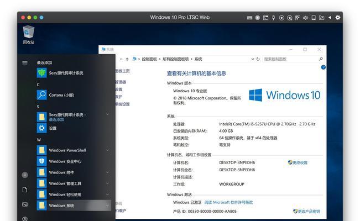
Task: Click the shared folder icon in Parallels toolbar
Action: point(321,18)
